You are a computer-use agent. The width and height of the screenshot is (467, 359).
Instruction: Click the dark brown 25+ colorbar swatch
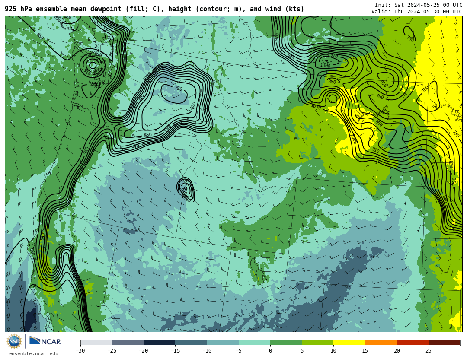(x=445, y=342)
